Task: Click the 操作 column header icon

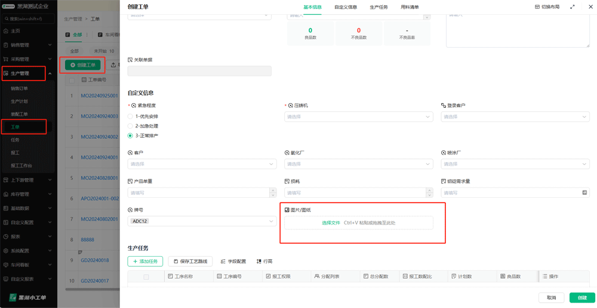Action: click(x=544, y=276)
